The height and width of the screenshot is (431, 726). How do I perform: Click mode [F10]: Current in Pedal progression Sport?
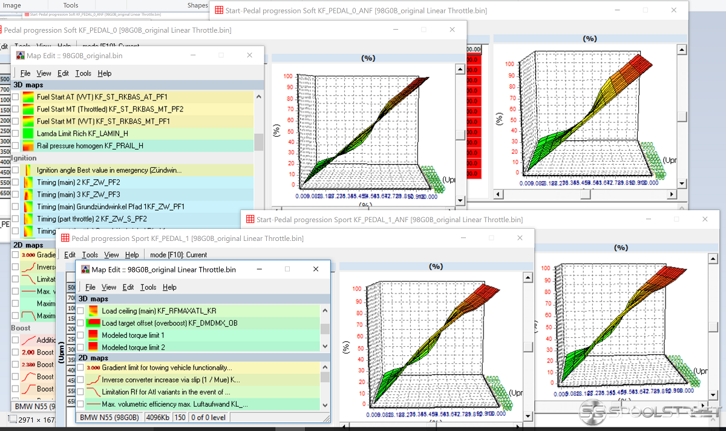178,255
